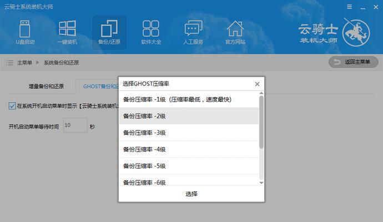Toggle the boot menu display checkbox
This screenshot has height=222, width=383.
click(12, 106)
